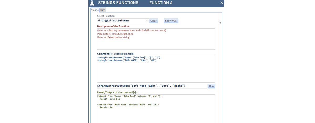Click the 'Command(s), used as example' label
The image size is (315, 123).
[115, 54]
